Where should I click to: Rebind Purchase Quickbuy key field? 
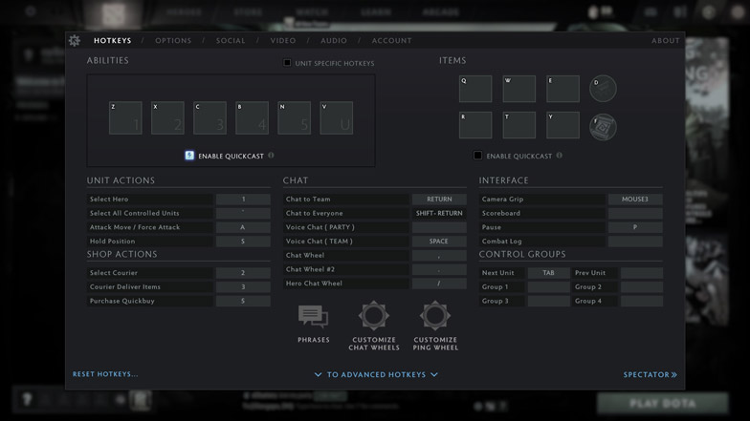[243, 301]
